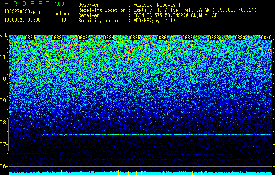
Task: Click the 0637 time marker
Action: pos(188,38)
